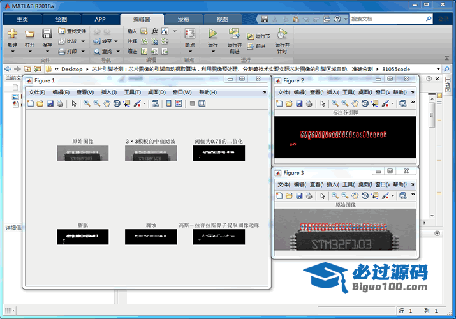Click the 膨胀 (dilation) subplot image in Figure 1

[83, 237]
